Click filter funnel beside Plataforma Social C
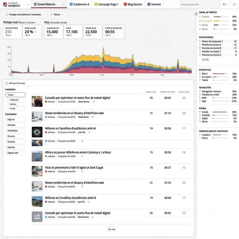Image resolution: width=239 pixels, height=239 pixels. [200, 52]
